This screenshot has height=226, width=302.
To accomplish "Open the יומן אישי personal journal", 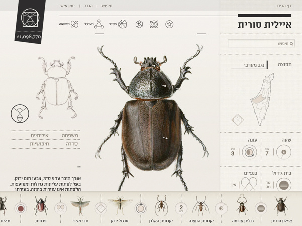I will [67, 6].
